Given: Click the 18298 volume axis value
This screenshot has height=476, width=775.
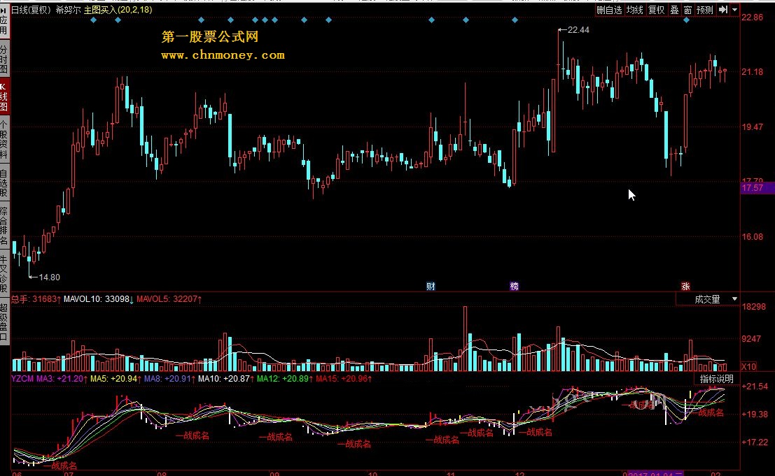Looking at the screenshot, I should (754, 307).
